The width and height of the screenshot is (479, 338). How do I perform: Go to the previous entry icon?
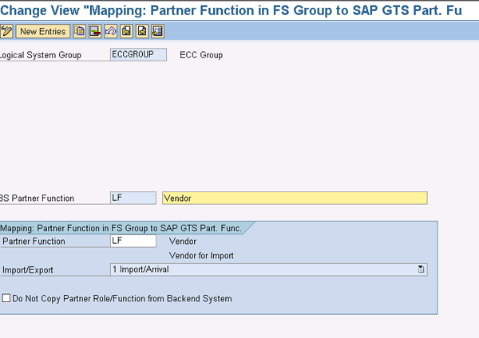[126, 31]
